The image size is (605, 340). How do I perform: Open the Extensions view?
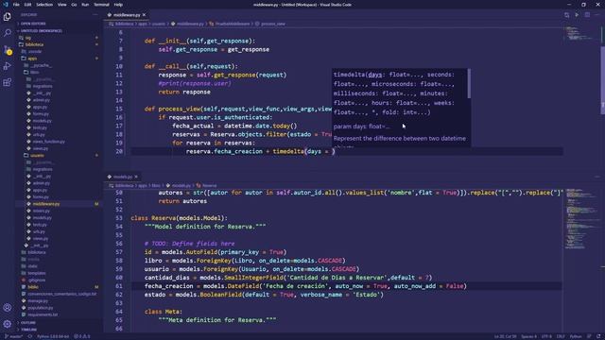point(7,82)
